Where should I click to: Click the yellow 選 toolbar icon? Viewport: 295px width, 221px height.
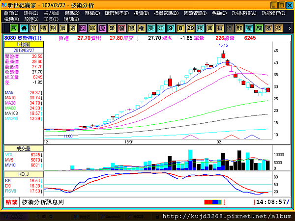coord(73,28)
